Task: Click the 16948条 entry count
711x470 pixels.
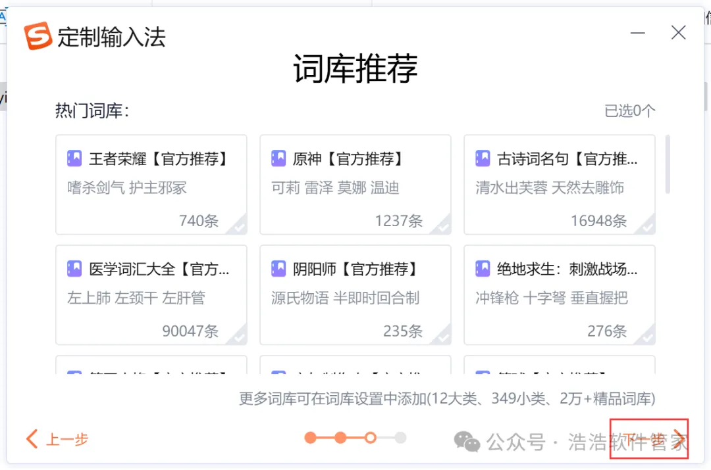Action: (x=598, y=220)
